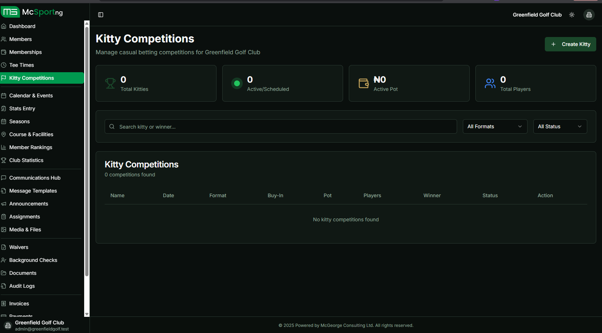Screen dimensions: 602x333
Task: Switch theme using the sun icon
Action: [572, 15]
